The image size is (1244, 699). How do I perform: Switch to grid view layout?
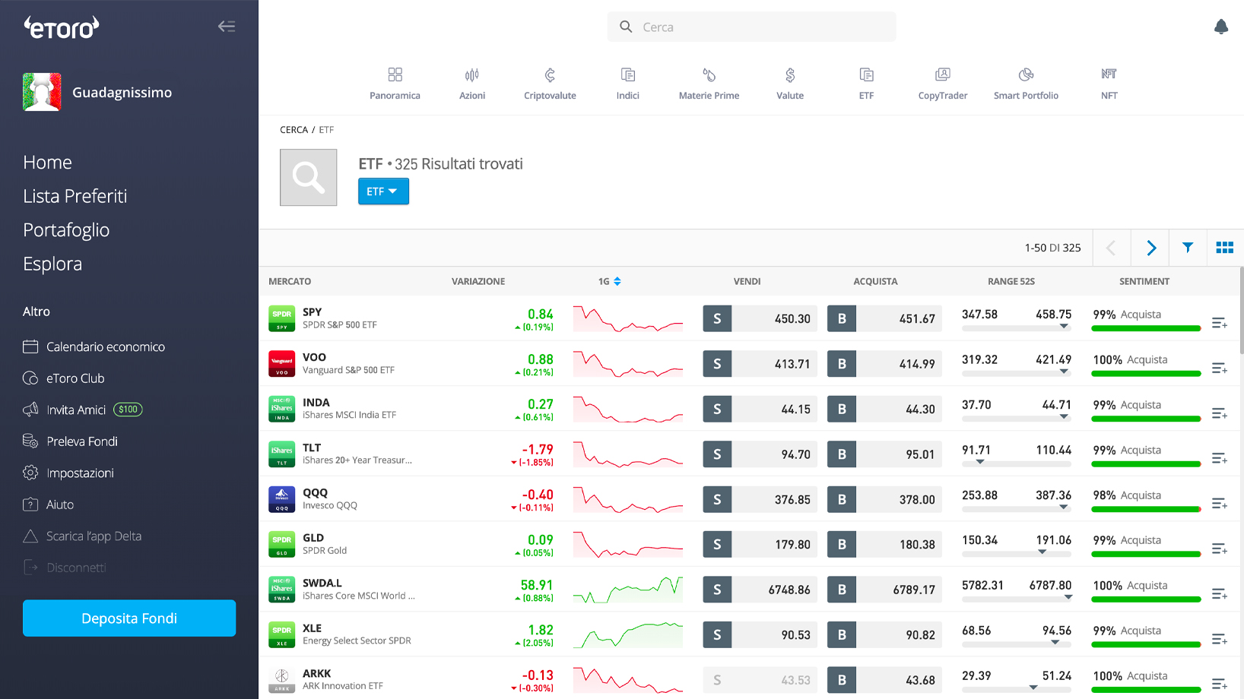(x=1224, y=248)
